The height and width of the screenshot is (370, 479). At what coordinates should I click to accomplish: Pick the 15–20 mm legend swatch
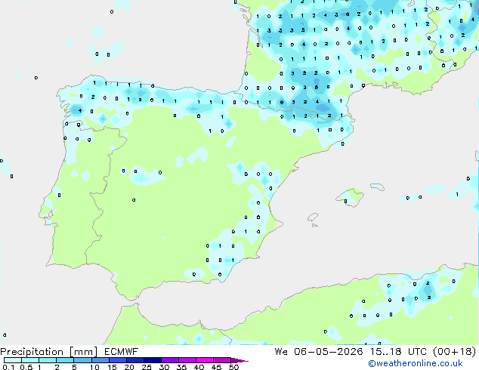point(117,360)
